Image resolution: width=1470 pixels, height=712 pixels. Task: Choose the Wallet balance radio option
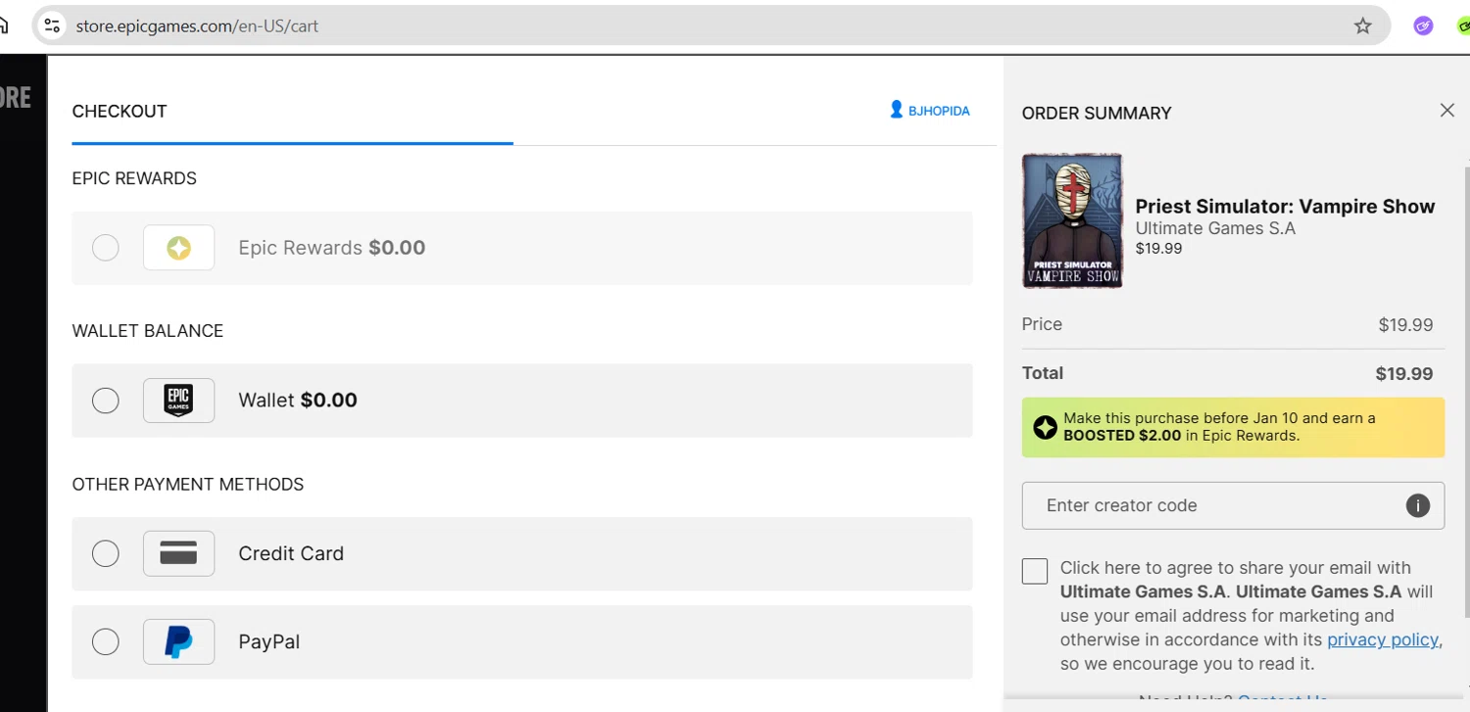106,401
